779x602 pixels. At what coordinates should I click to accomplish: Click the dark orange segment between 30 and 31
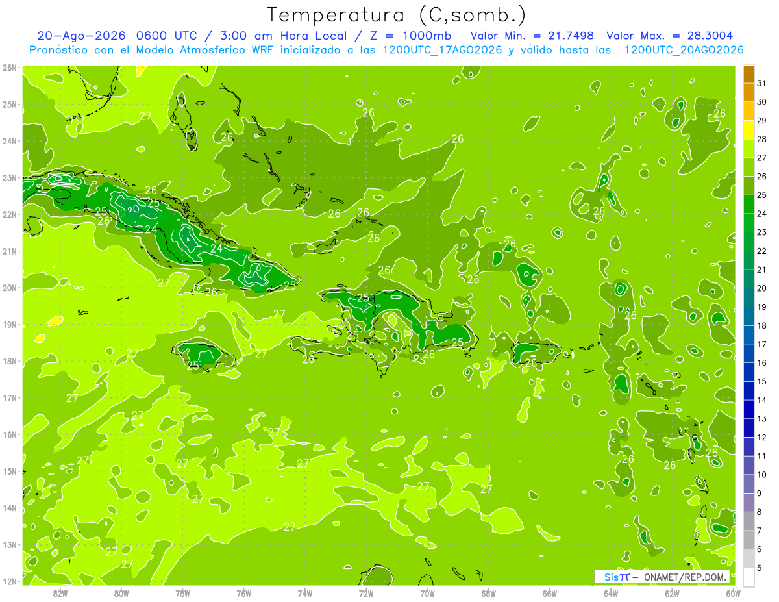click(x=748, y=92)
